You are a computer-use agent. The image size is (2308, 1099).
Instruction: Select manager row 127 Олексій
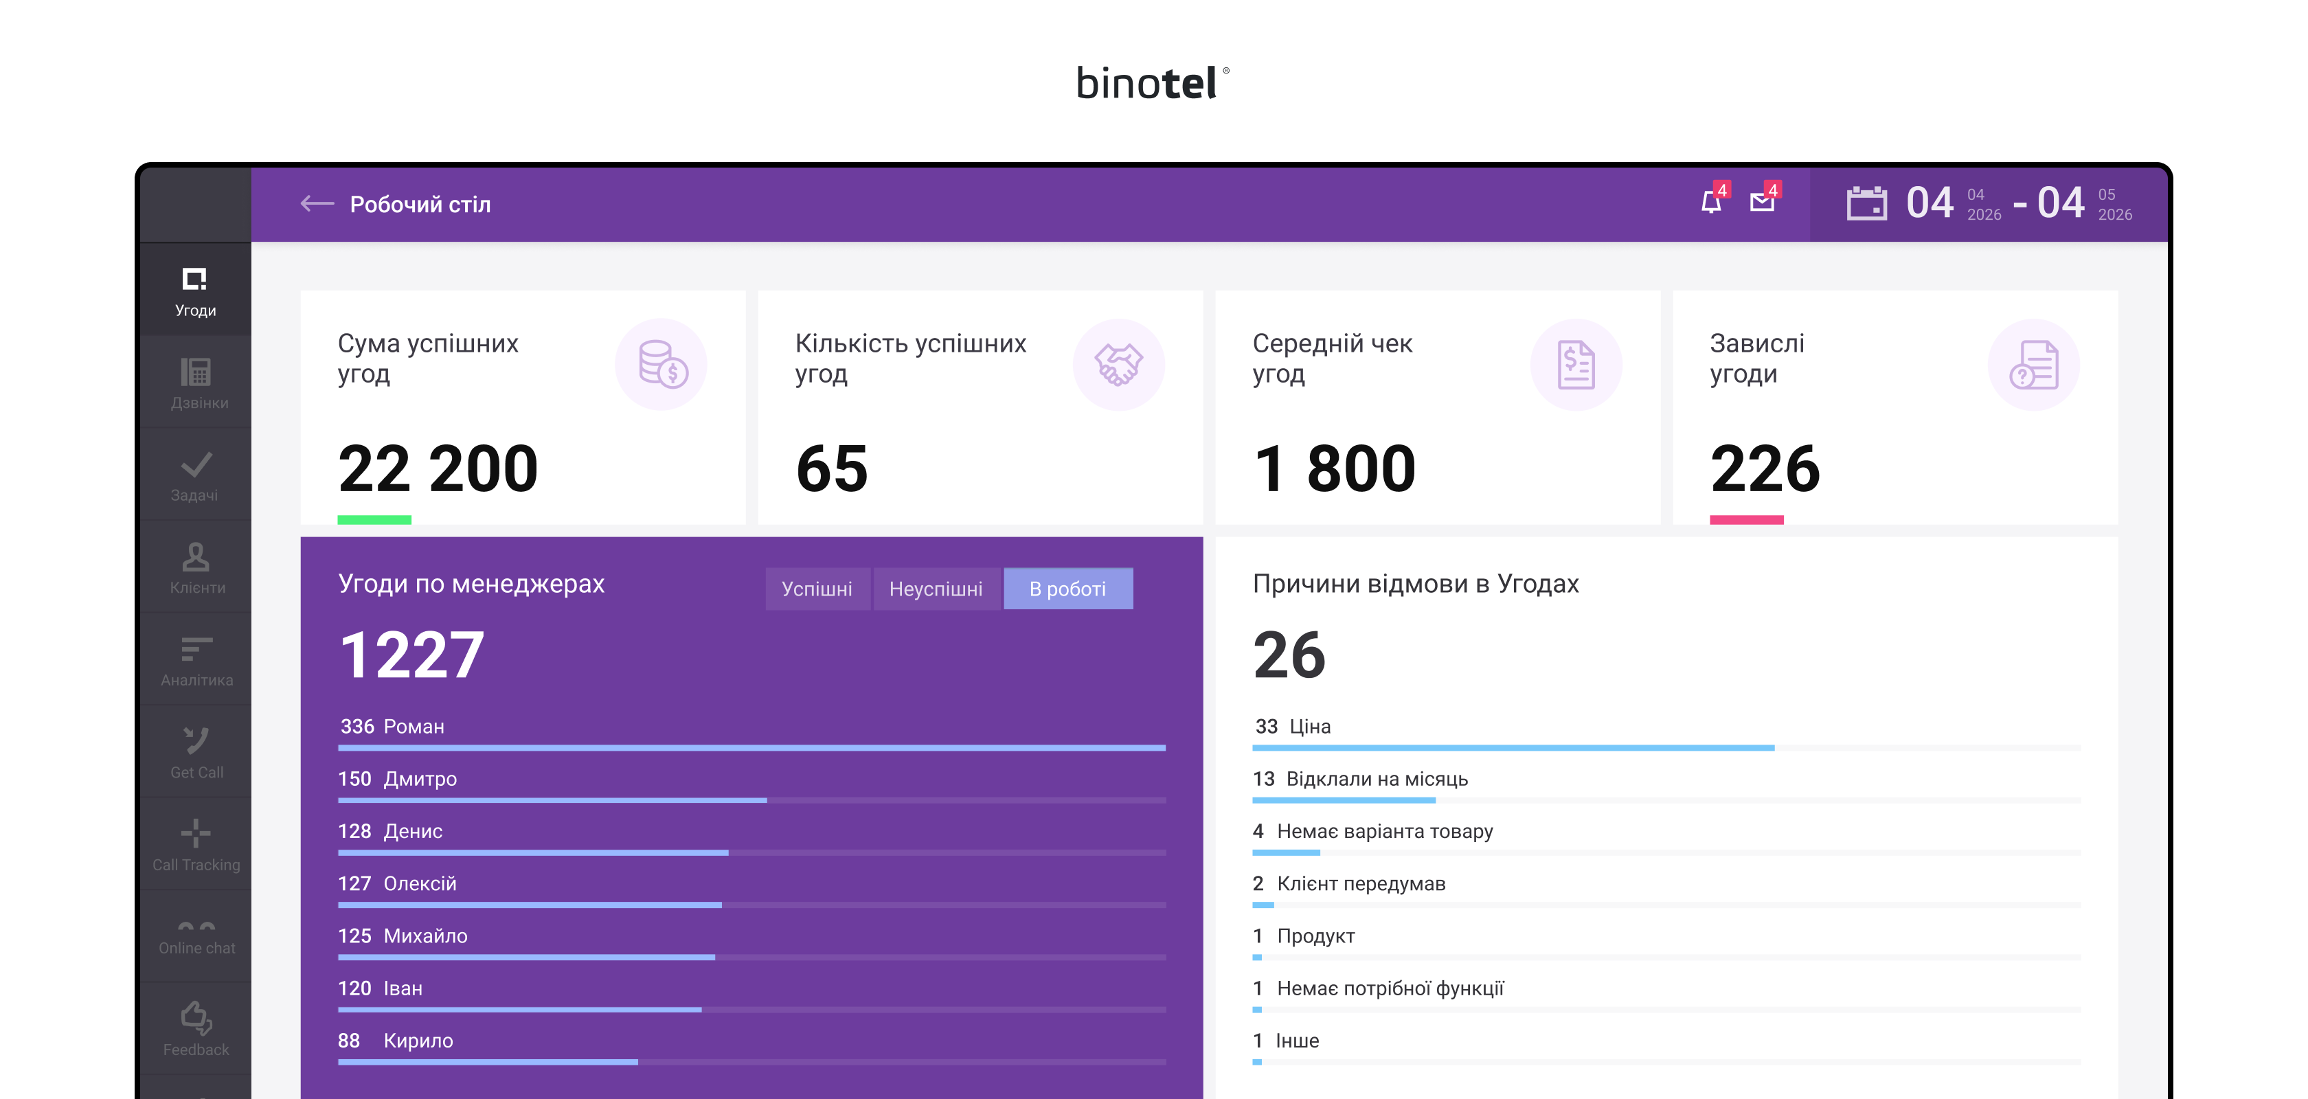[x=751, y=890]
